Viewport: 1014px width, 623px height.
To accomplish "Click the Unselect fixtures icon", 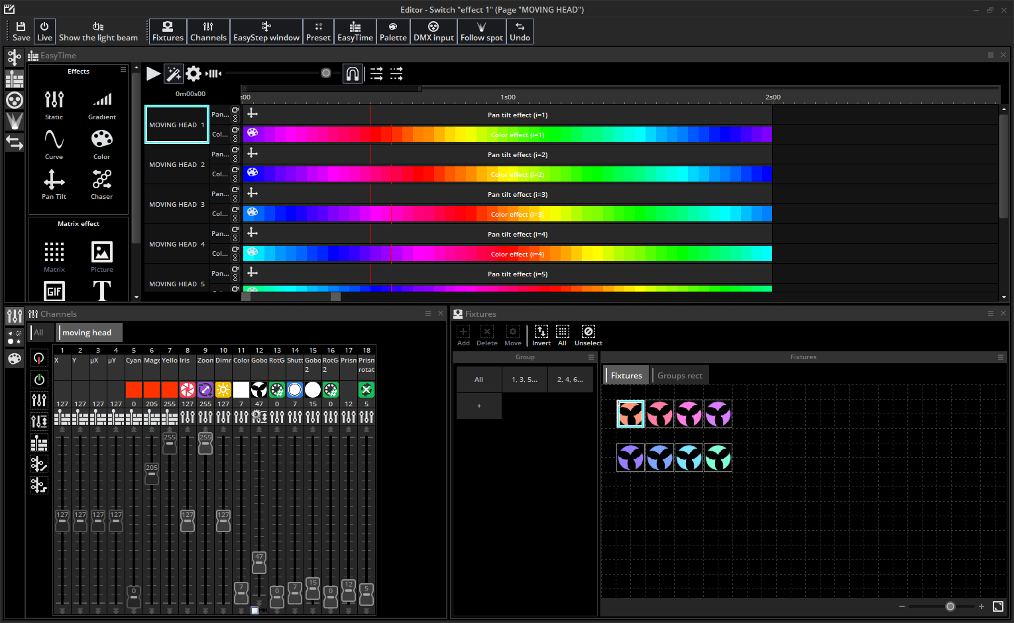I will pos(588,332).
